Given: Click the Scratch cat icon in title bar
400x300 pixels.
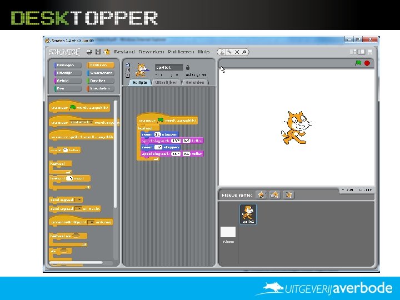Looking at the screenshot, I should pyautogui.click(x=48, y=41).
